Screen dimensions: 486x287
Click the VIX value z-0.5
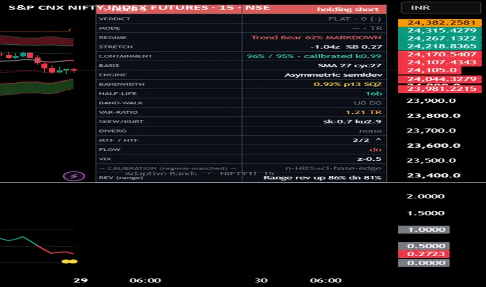369,159
